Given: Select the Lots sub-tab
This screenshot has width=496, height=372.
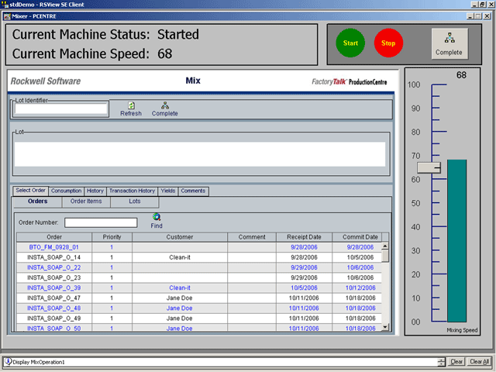Looking at the screenshot, I should point(135,201).
